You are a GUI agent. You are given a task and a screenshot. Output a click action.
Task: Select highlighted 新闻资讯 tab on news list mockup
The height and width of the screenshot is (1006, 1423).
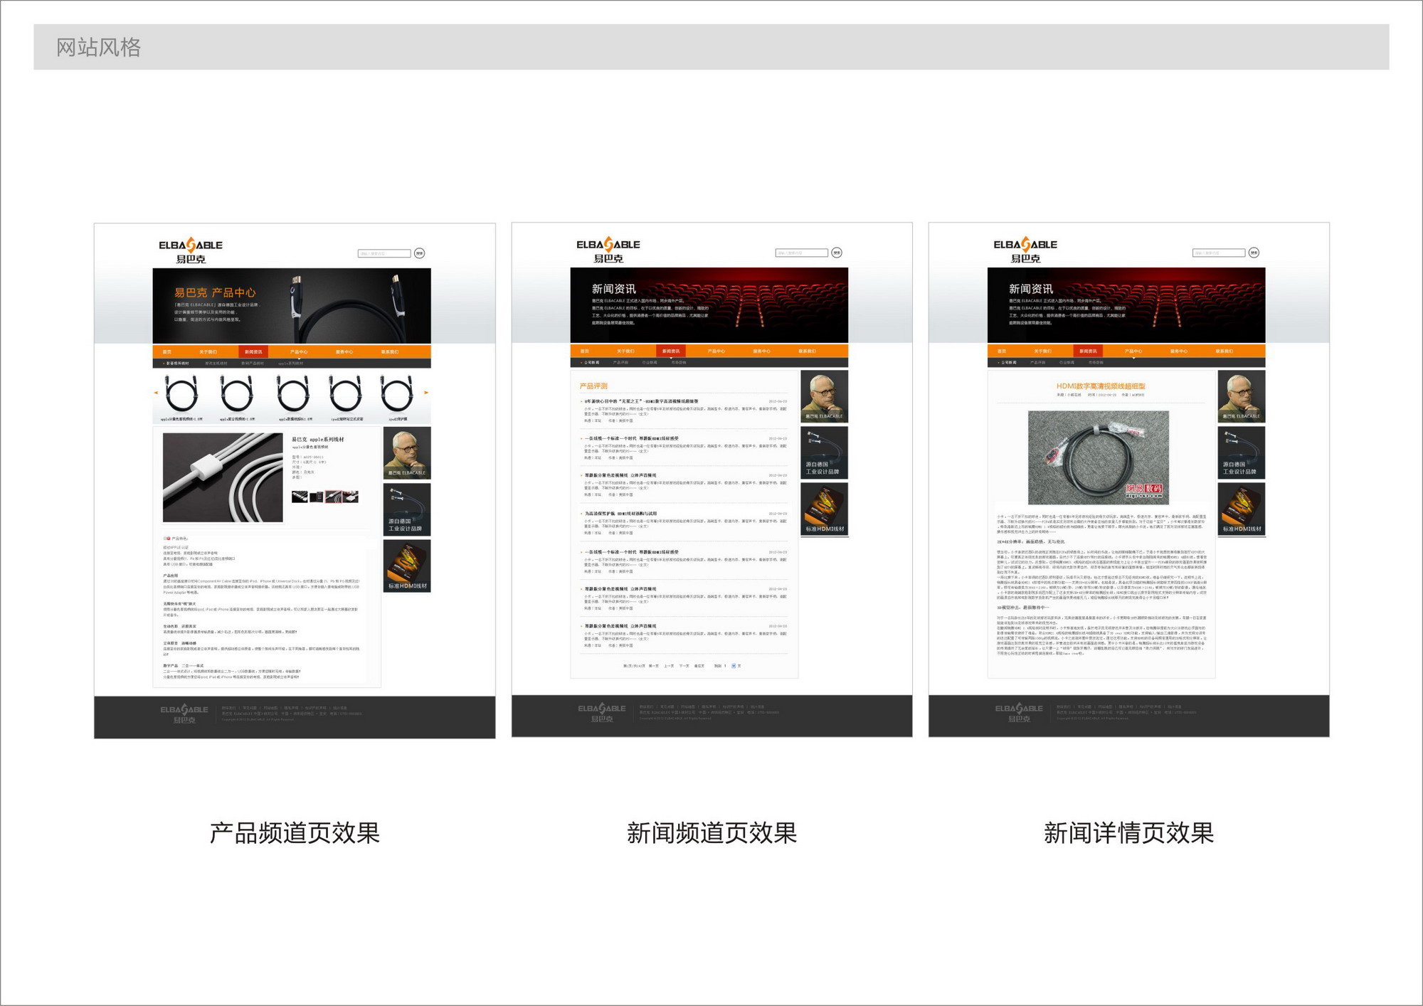tap(671, 351)
